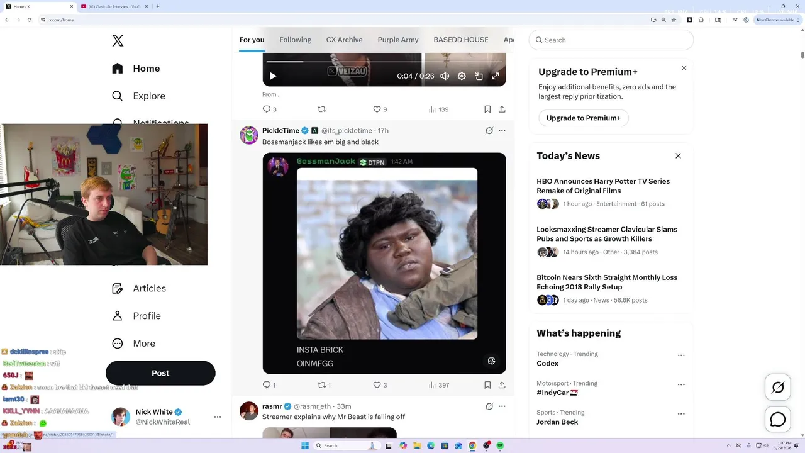805x453 pixels.
Task: Open options for Codex trend
Action: point(681,355)
